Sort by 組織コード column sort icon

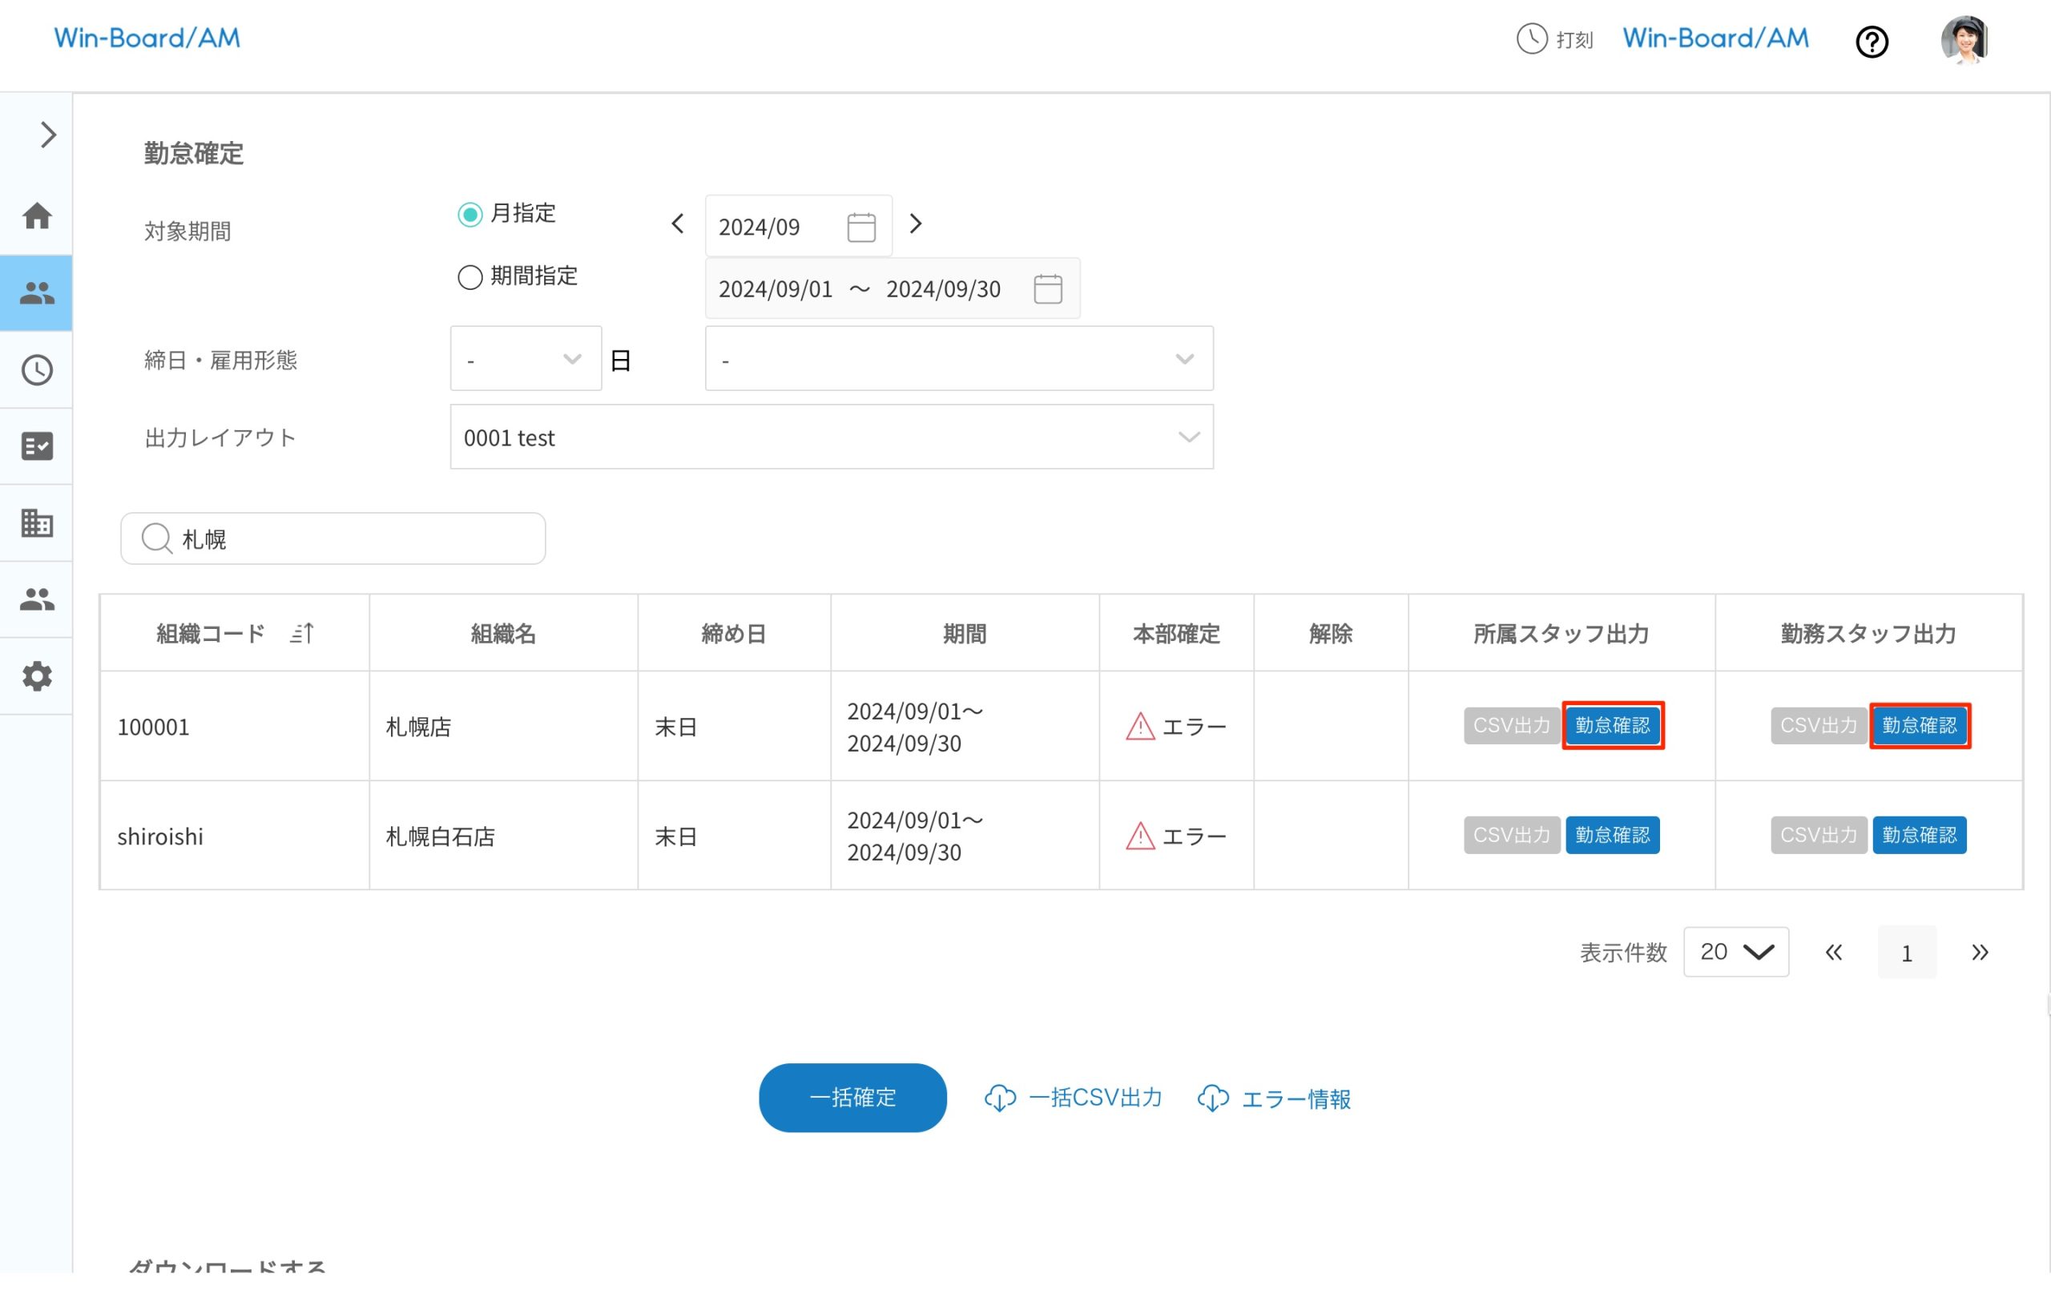click(301, 633)
